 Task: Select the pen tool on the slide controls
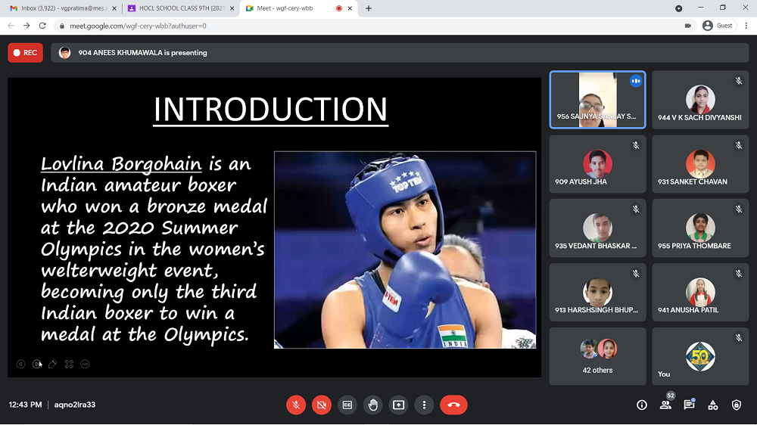52,364
